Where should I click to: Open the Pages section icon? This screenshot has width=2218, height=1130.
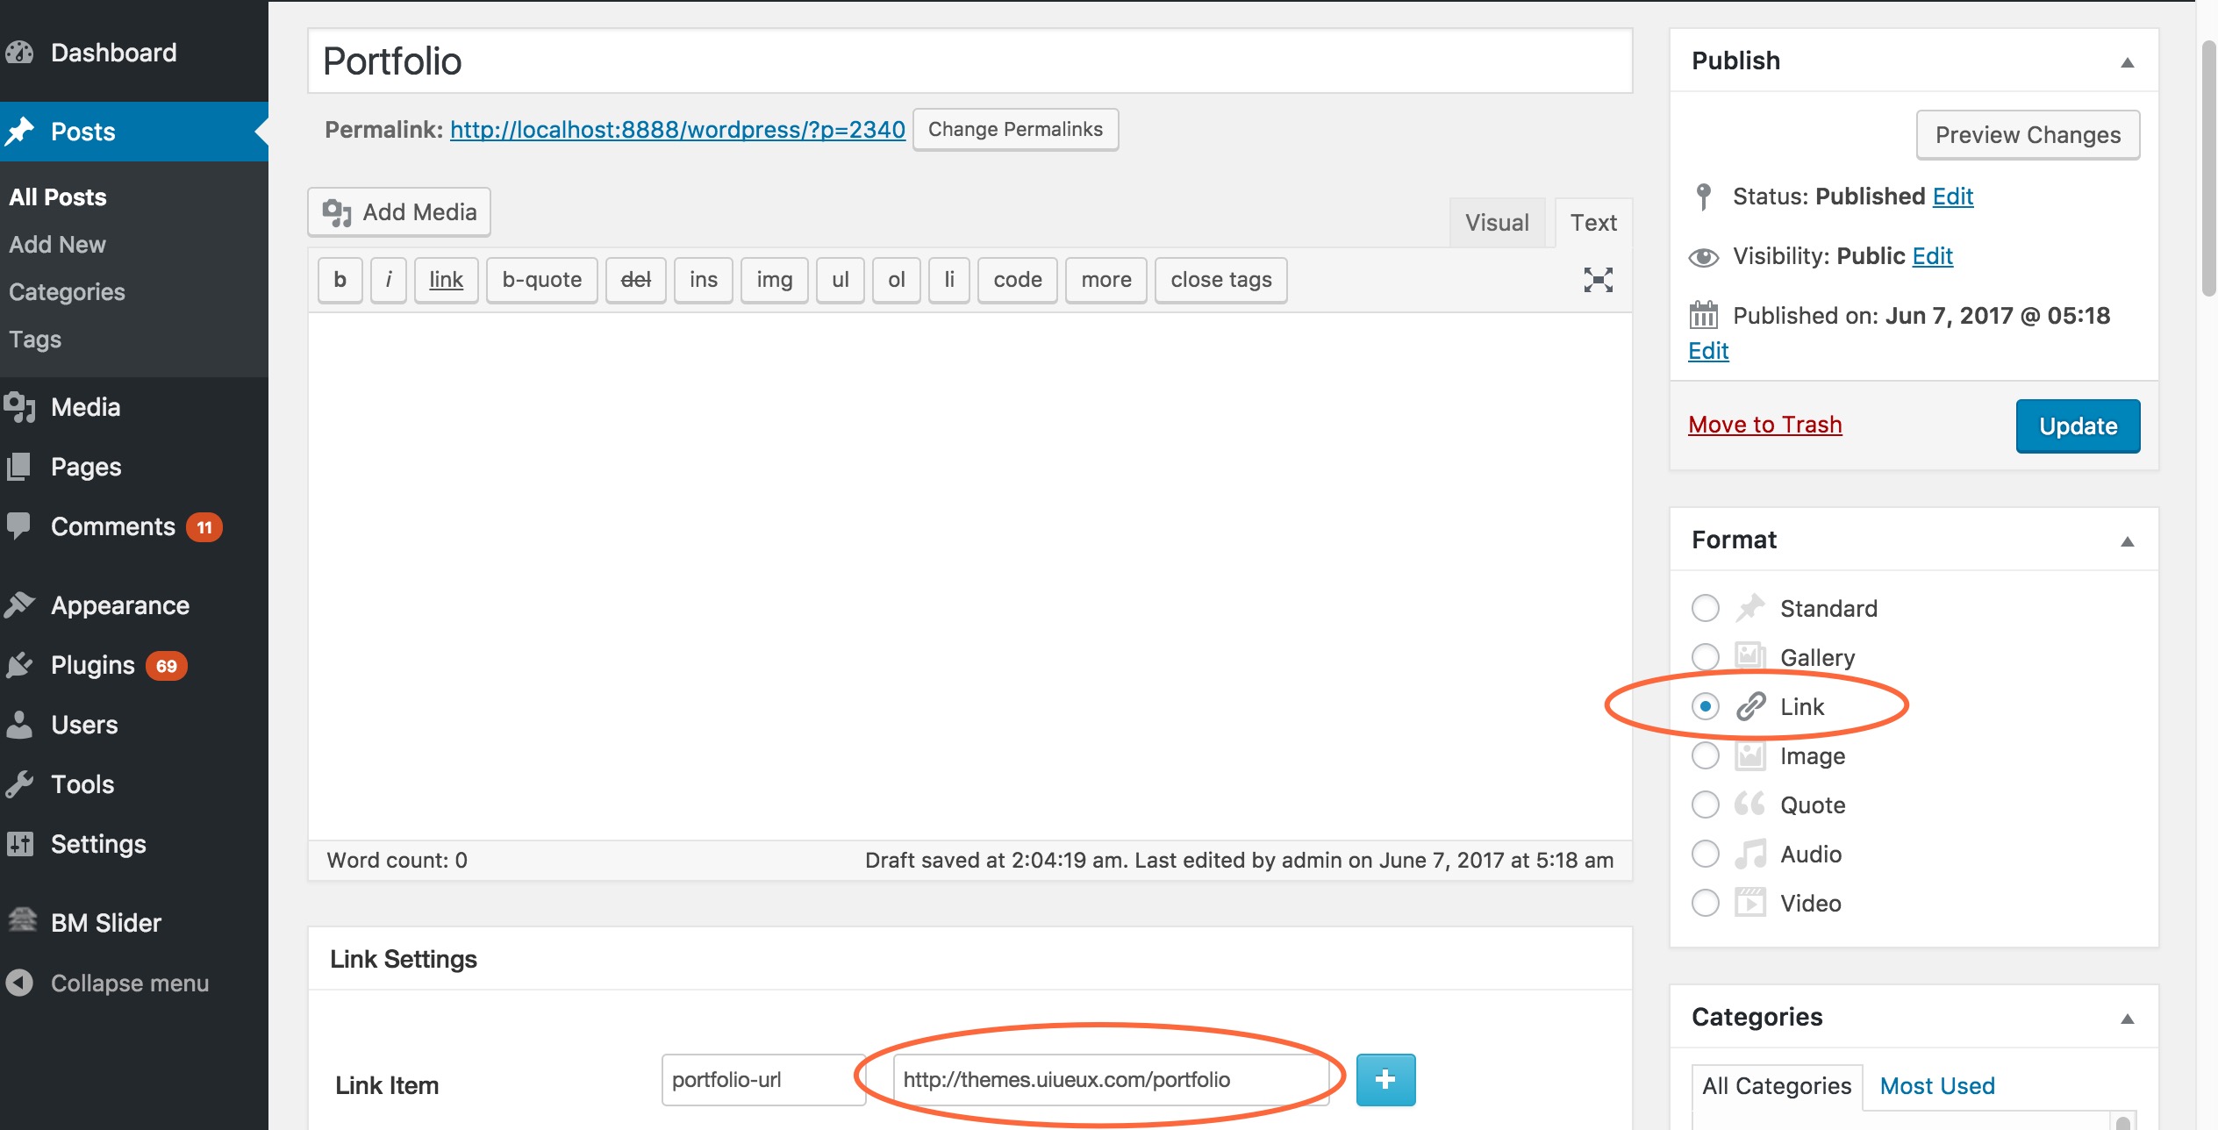[21, 466]
